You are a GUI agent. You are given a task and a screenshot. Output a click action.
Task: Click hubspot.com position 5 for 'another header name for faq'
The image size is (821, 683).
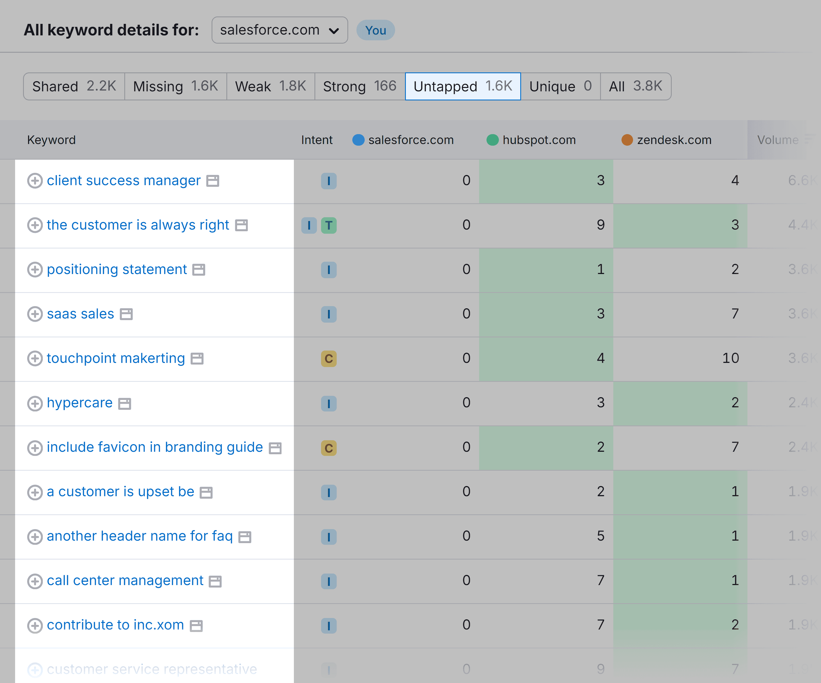pos(600,536)
